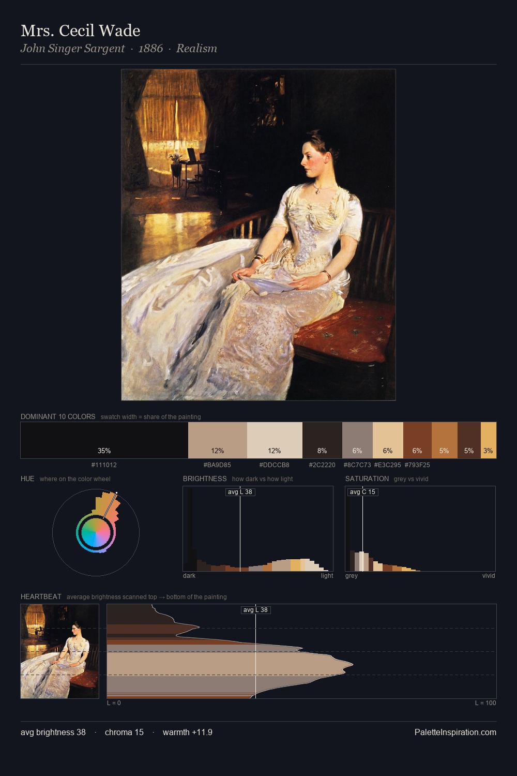
Task: Select the 6% rust swatch #793F25
Action: pos(417,440)
